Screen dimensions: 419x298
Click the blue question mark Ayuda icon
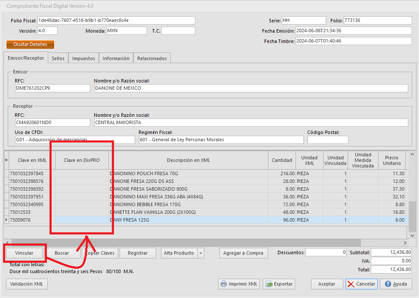point(388,284)
